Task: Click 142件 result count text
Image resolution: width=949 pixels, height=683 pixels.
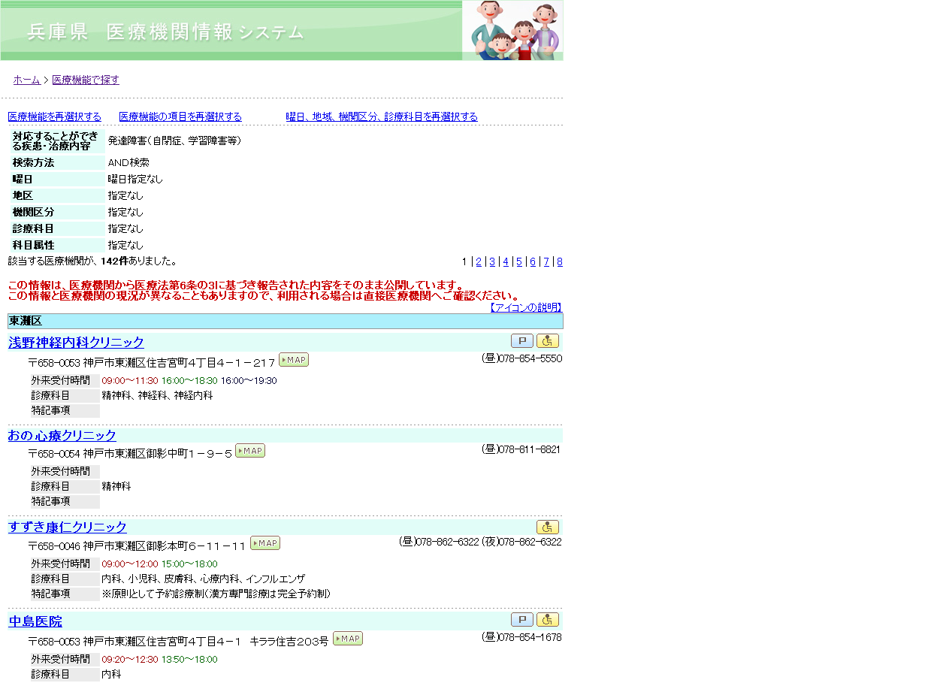Action: [114, 261]
